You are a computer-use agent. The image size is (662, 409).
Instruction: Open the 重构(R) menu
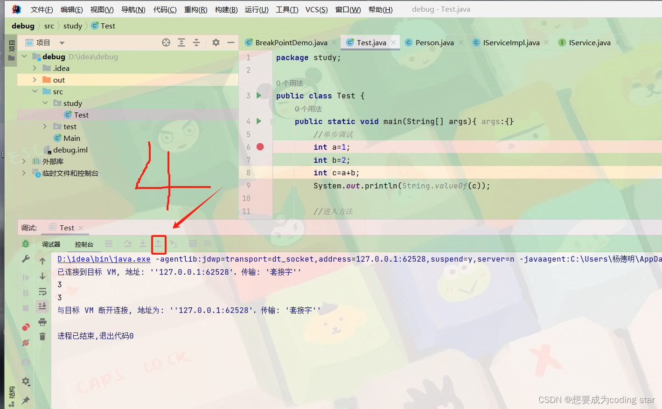[x=195, y=9]
